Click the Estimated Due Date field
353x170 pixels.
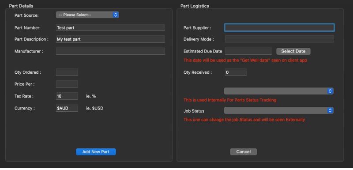tap(248, 51)
